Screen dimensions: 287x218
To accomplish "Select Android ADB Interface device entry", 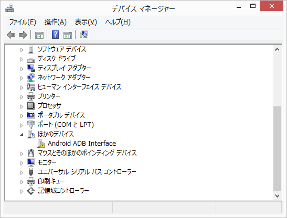I will [x=82, y=144].
